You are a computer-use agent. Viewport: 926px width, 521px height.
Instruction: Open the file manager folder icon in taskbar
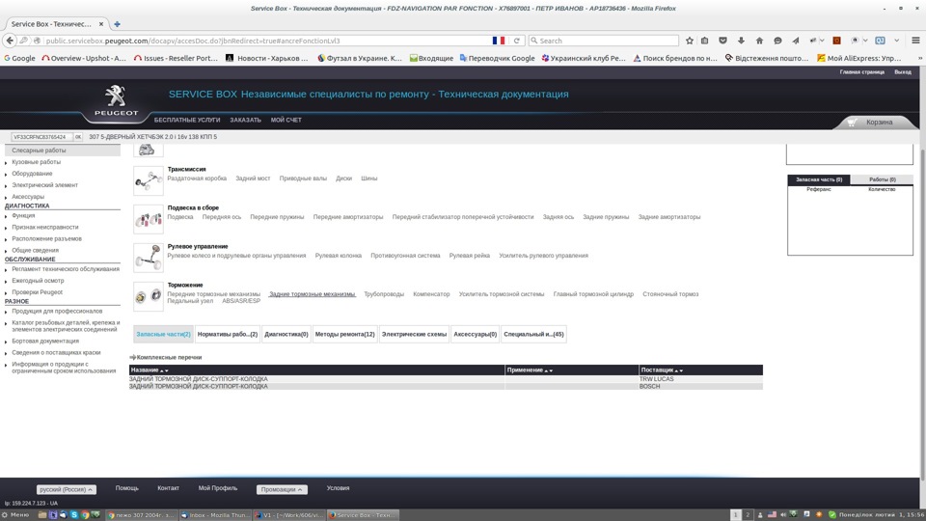point(41,514)
